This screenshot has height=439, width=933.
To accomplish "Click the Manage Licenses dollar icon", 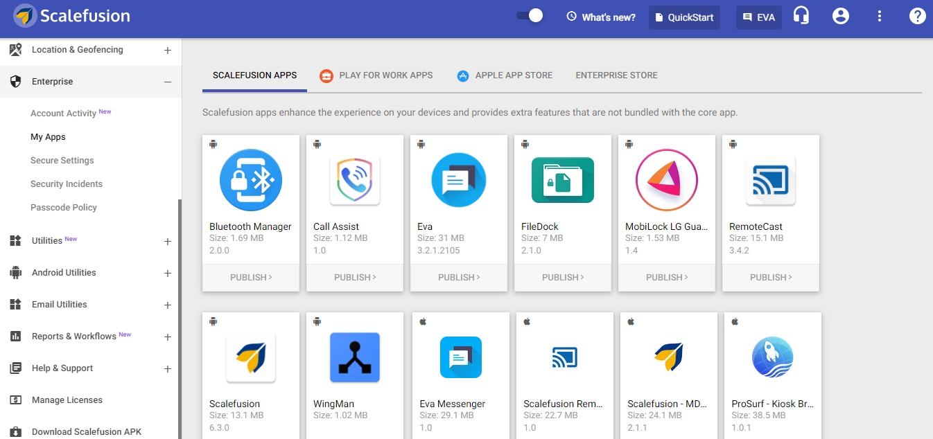I will tap(15, 400).
